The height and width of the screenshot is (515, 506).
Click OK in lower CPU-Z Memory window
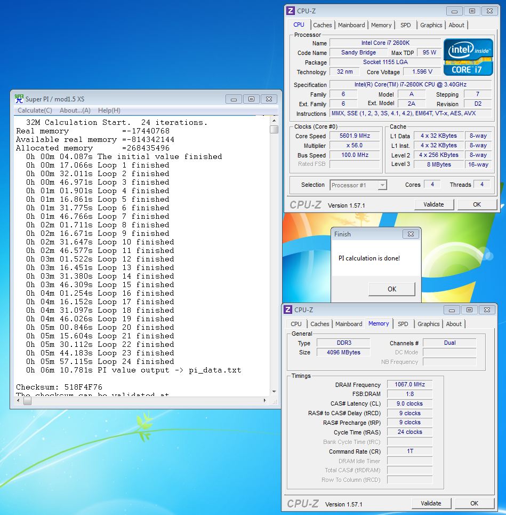click(474, 503)
